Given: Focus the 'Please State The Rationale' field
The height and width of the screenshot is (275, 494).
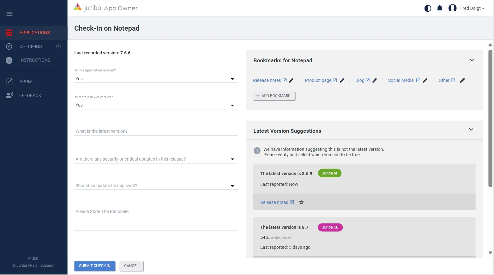Looking at the screenshot, I should point(156,218).
